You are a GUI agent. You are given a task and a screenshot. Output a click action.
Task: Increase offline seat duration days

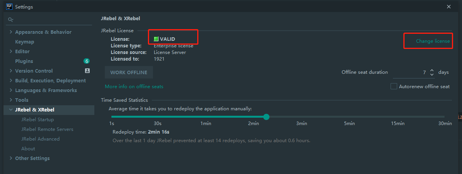point(432,70)
